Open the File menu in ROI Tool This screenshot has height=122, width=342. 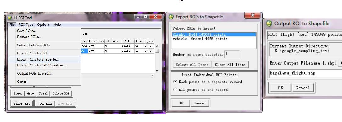(x=12, y=24)
